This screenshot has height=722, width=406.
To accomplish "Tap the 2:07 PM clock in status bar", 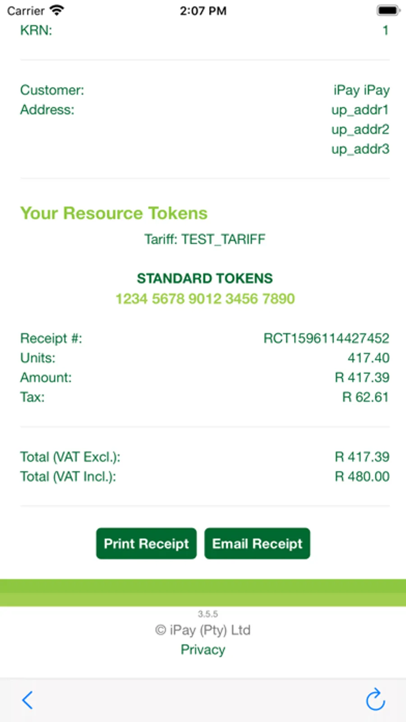I will pyautogui.click(x=203, y=11).
